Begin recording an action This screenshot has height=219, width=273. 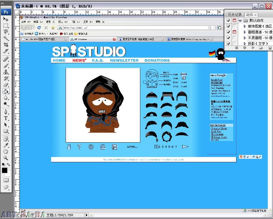(x=245, y=48)
